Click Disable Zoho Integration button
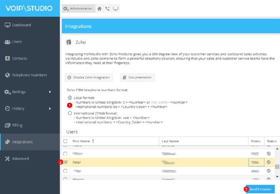This screenshot has width=280, height=194. 89,77
